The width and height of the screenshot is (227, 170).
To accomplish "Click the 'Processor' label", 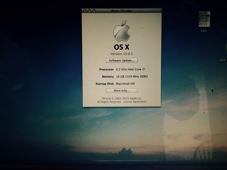I will tap(107, 69).
